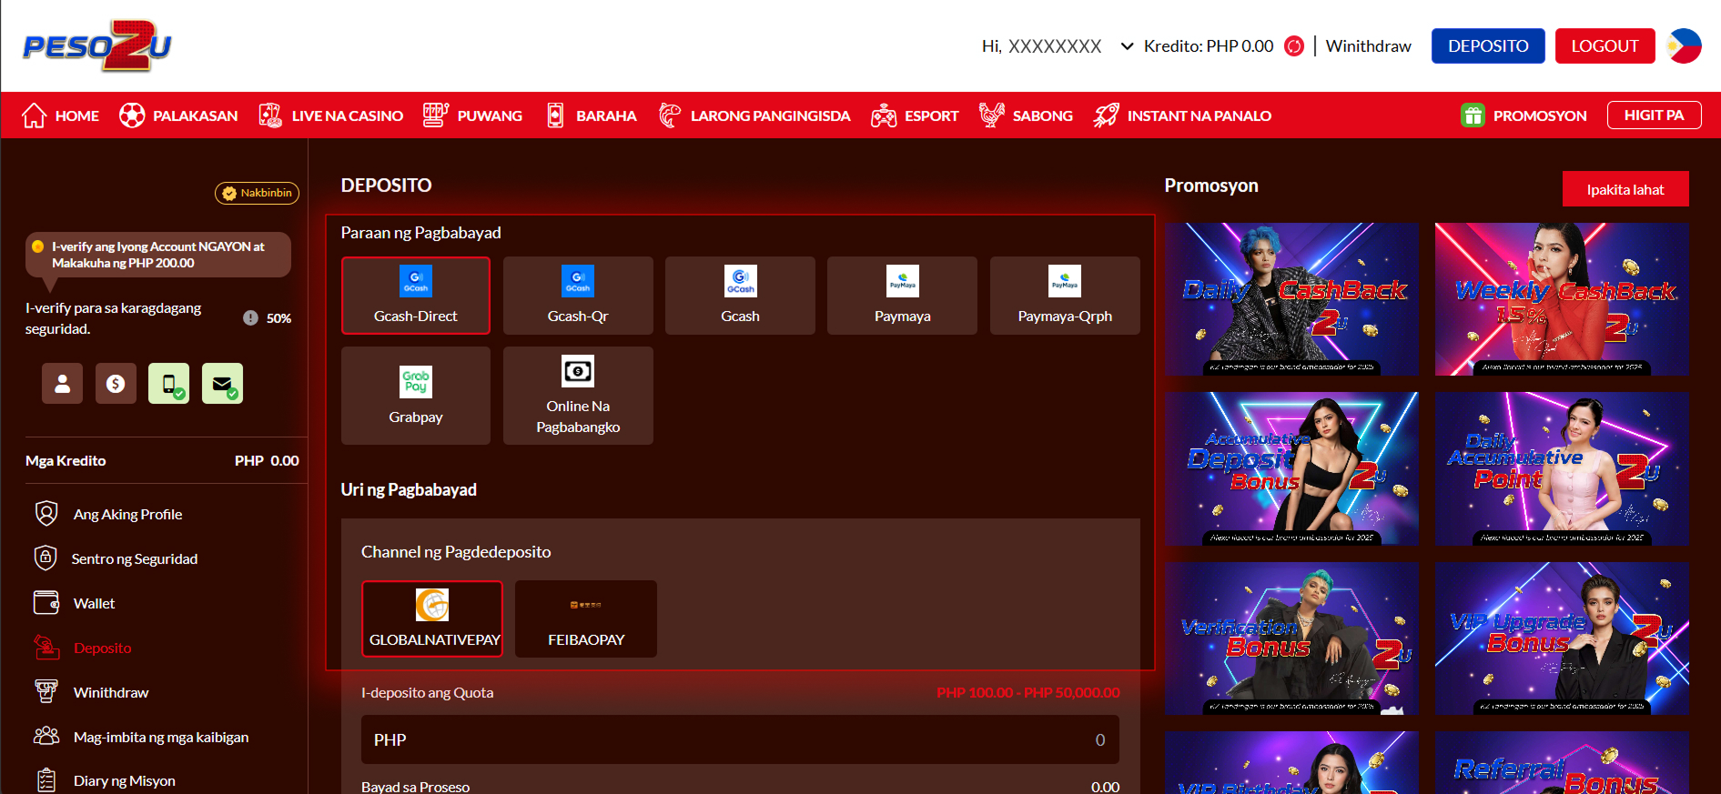Viewport: 1721px width, 794px height.
Task: Click the Ipakita lahat button
Action: coord(1625,189)
